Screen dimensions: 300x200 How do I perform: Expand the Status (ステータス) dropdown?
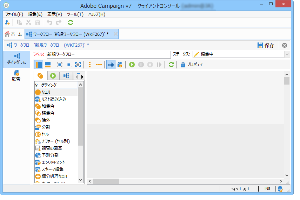click(x=287, y=54)
